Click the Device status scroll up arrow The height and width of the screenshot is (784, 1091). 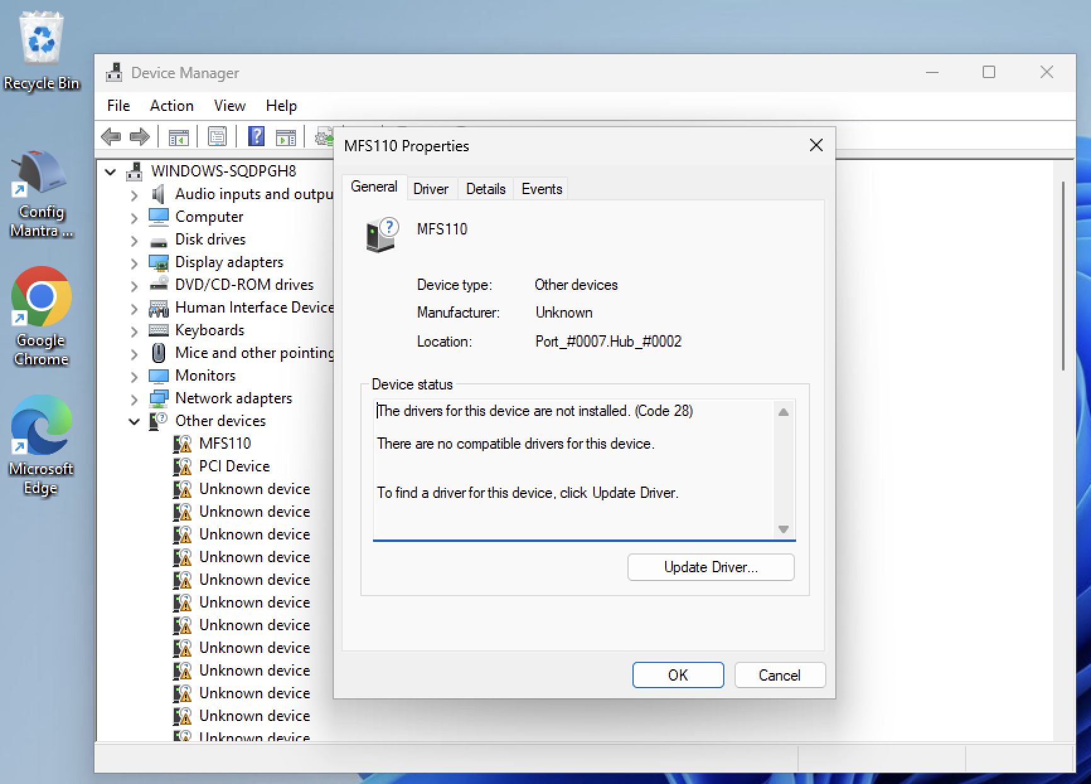(784, 412)
